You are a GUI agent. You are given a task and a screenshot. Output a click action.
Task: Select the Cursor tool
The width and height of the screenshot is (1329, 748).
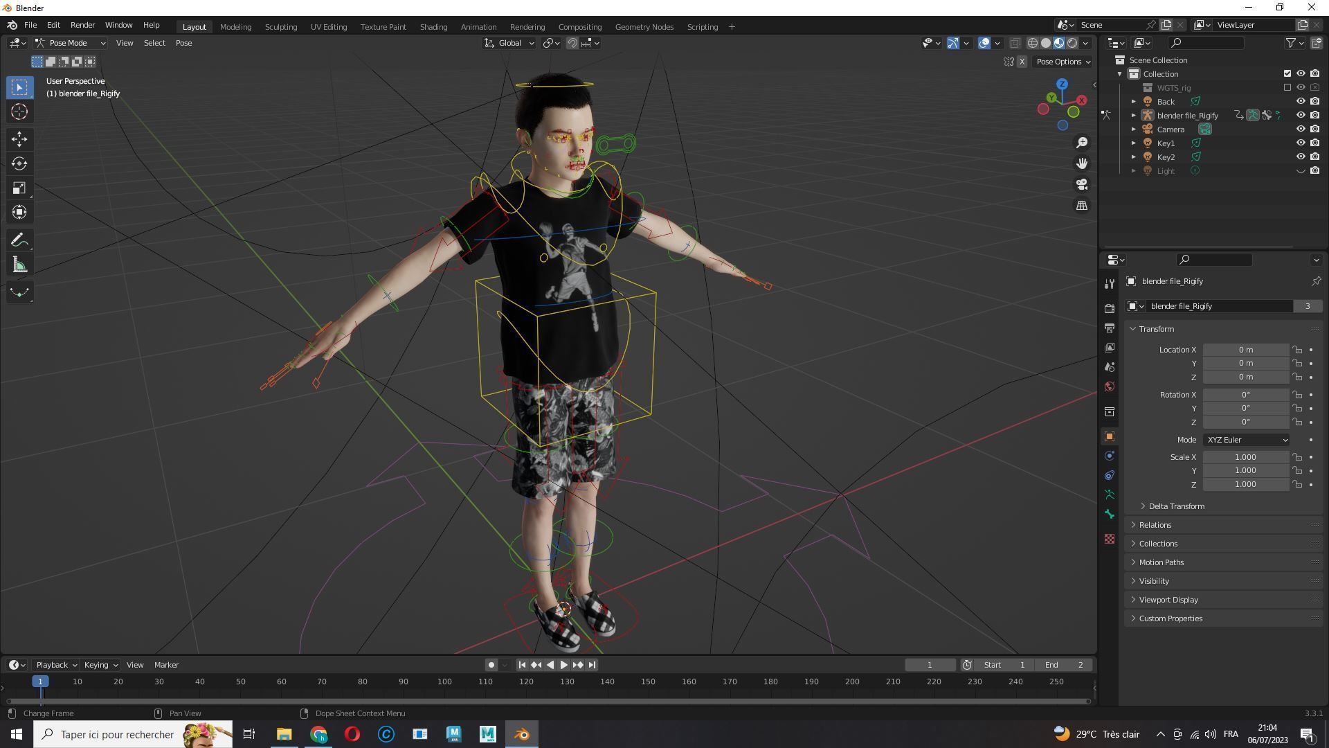pos(19,112)
